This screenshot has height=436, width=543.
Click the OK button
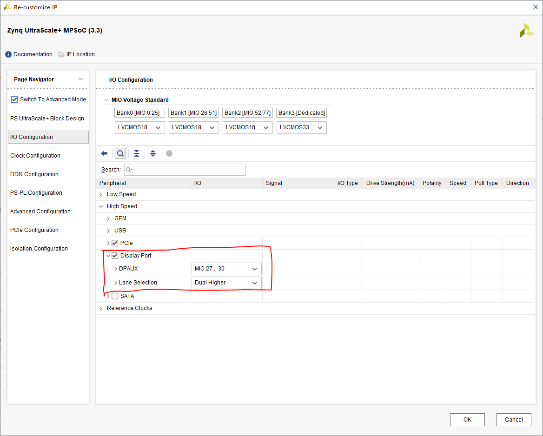pos(467,420)
